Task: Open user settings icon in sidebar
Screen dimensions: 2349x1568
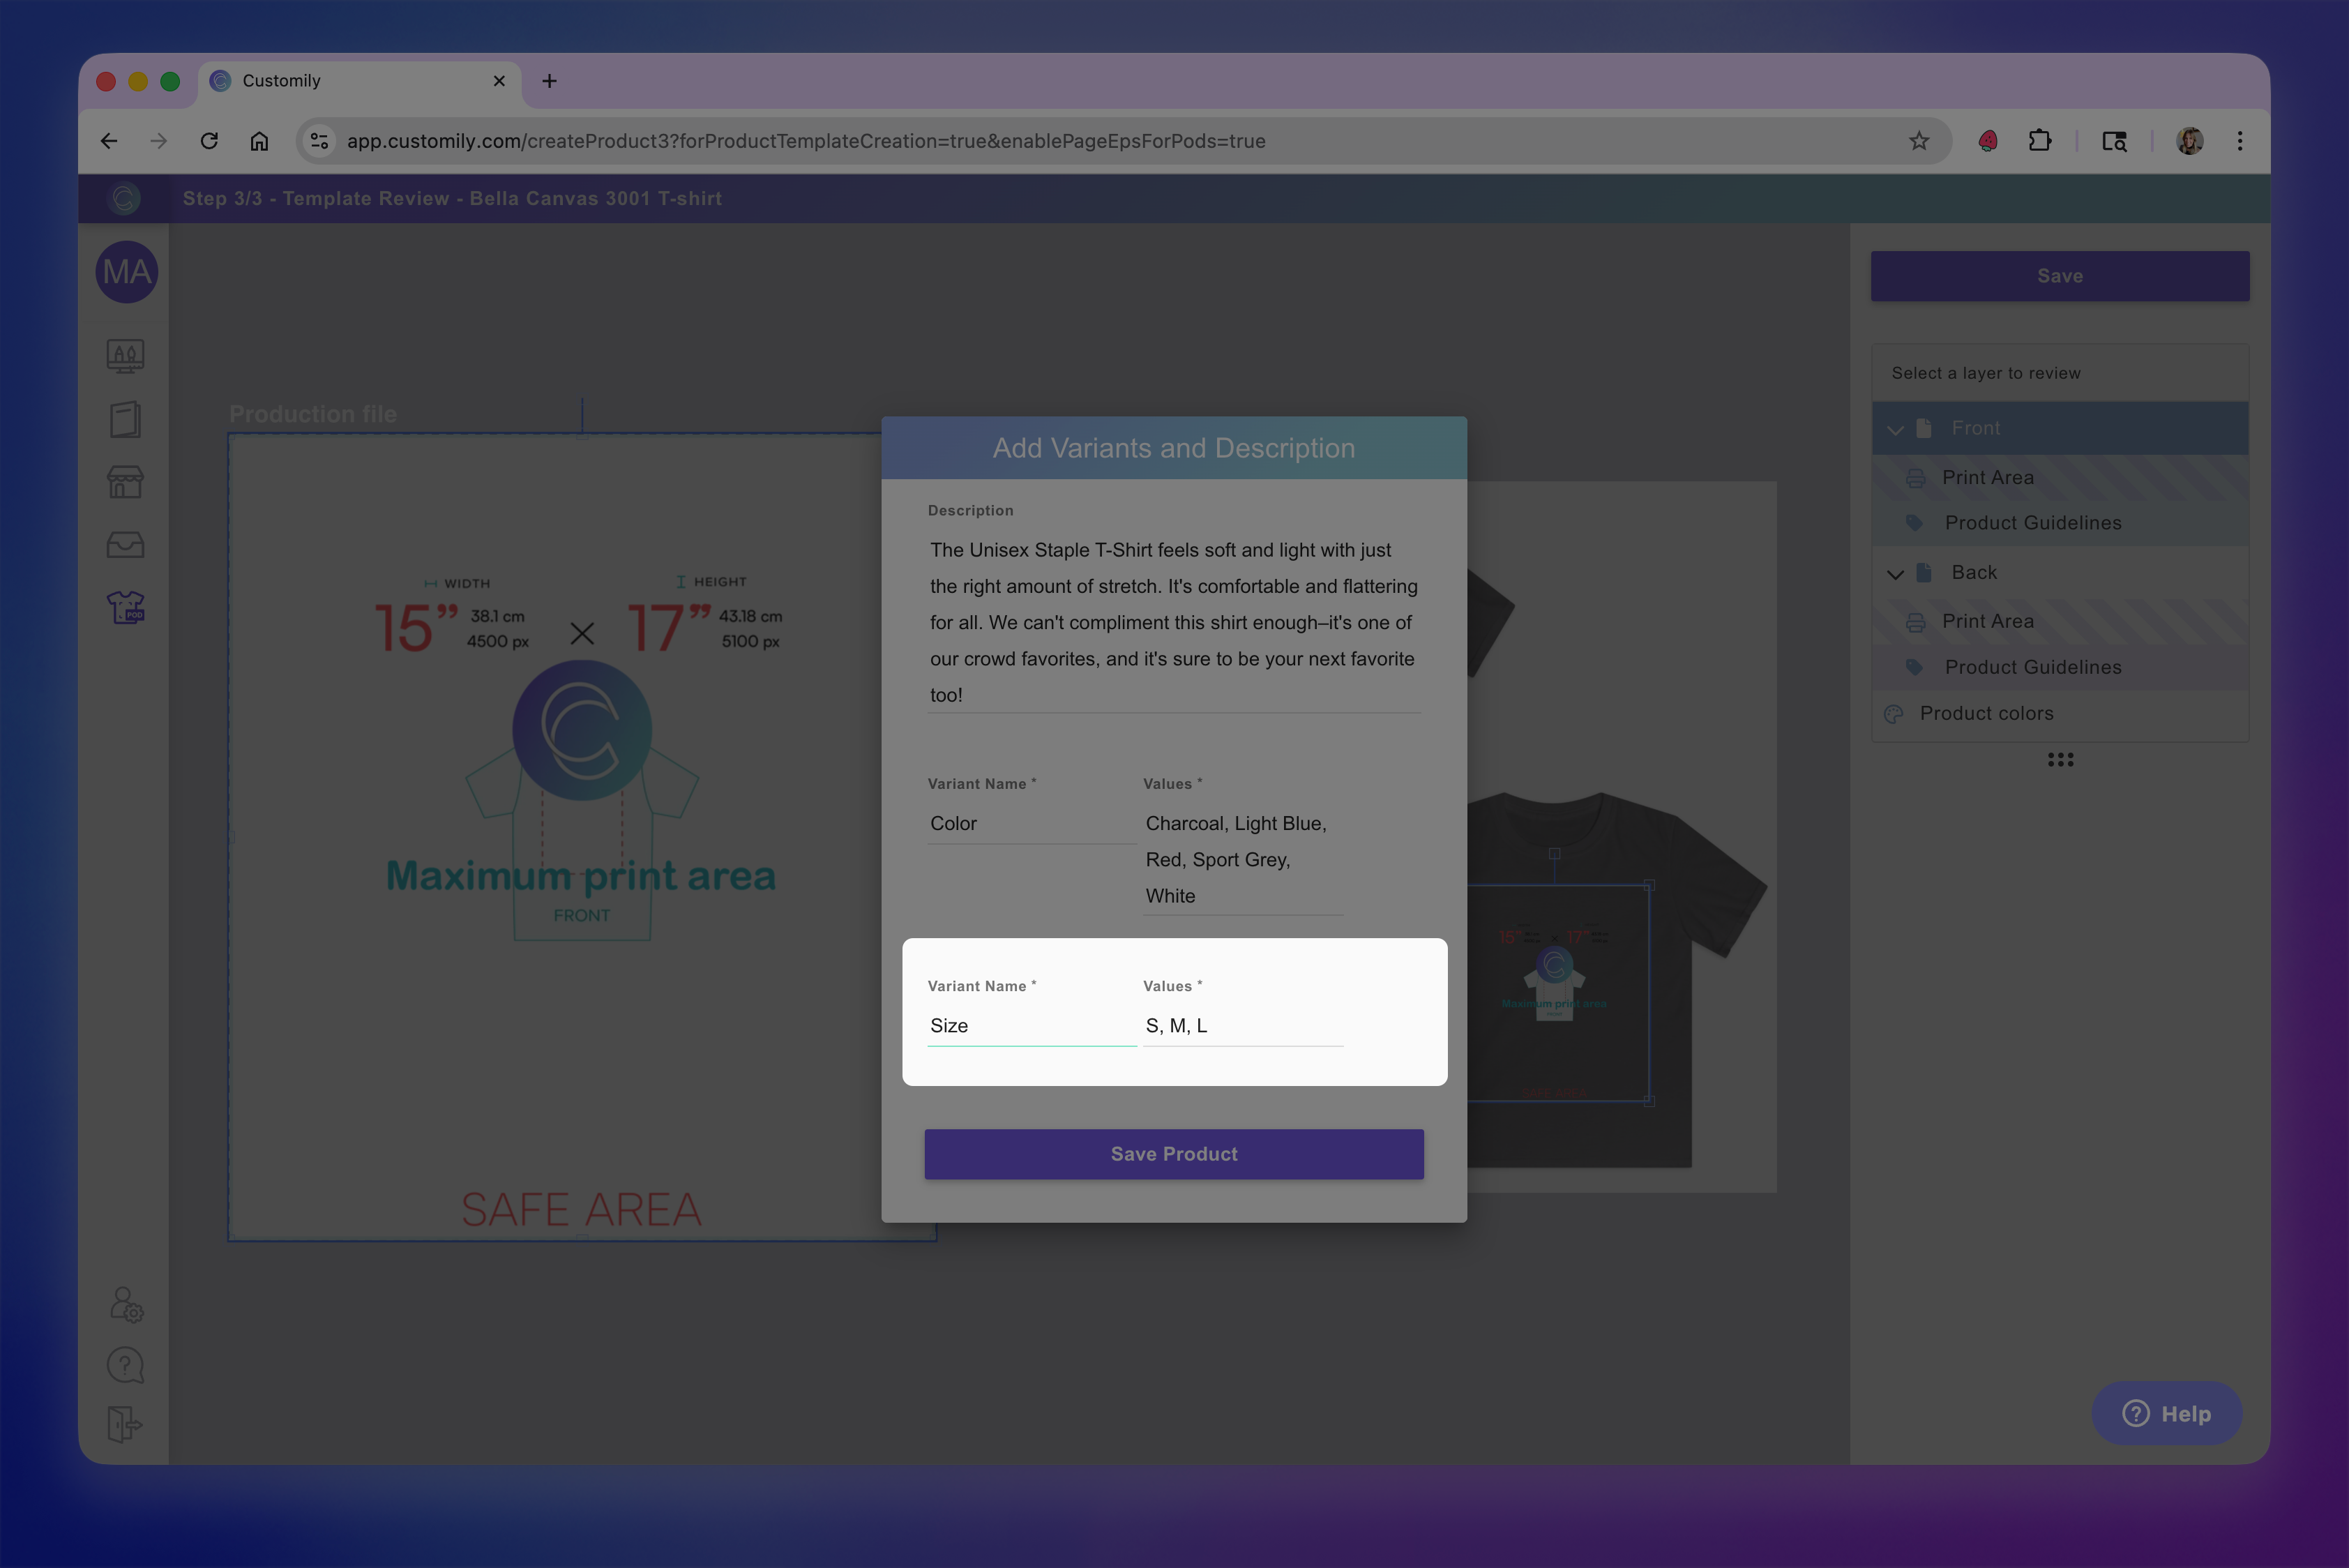Action: click(x=126, y=1304)
